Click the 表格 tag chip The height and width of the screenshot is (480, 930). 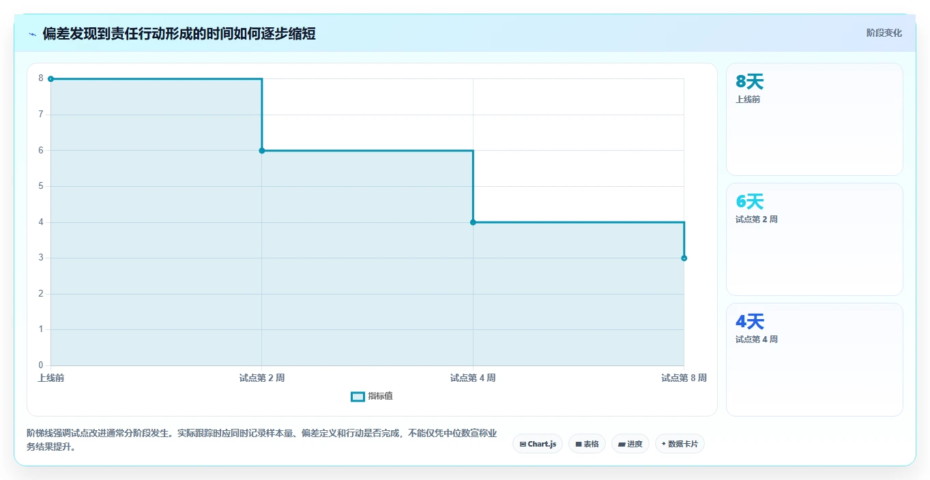(587, 444)
